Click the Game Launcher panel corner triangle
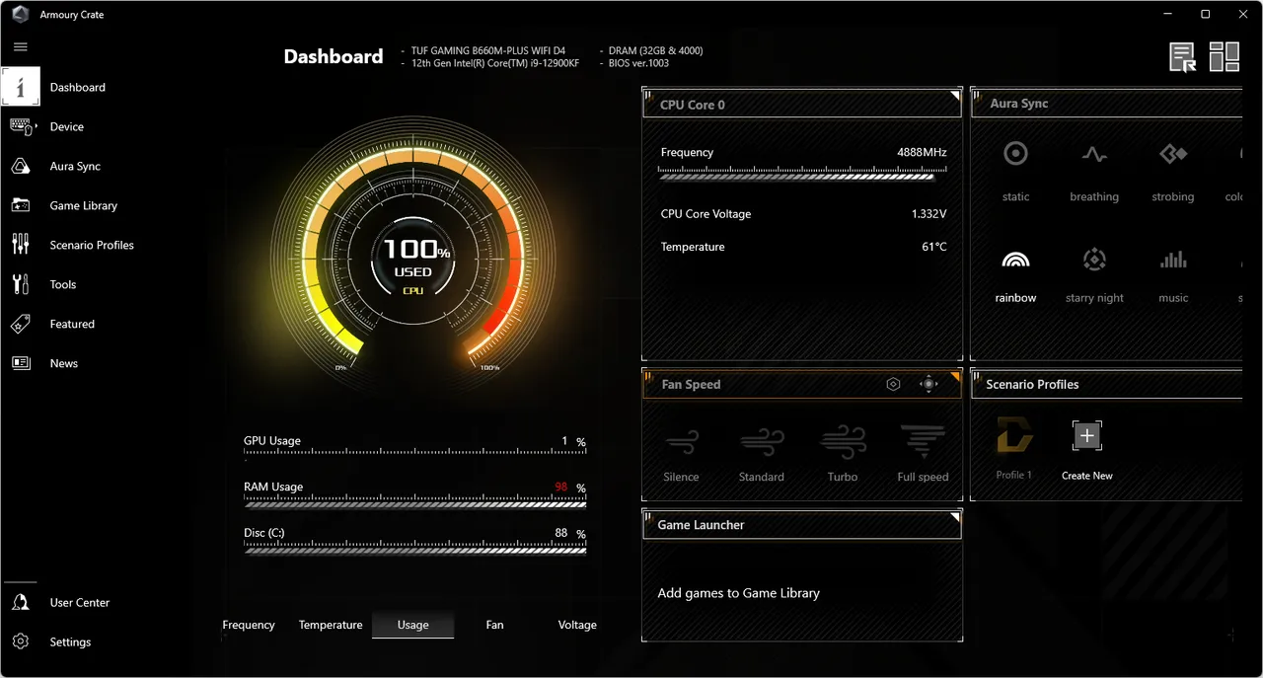1263x678 pixels. pyautogui.click(x=955, y=516)
